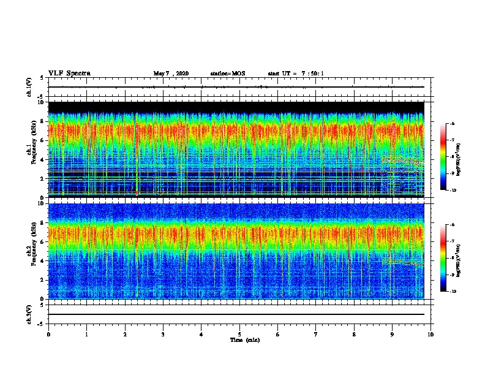Viewport: 485px width, 375px height.
Task: Click time axis tick label "1"
Action: pyautogui.click(x=87, y=335)
